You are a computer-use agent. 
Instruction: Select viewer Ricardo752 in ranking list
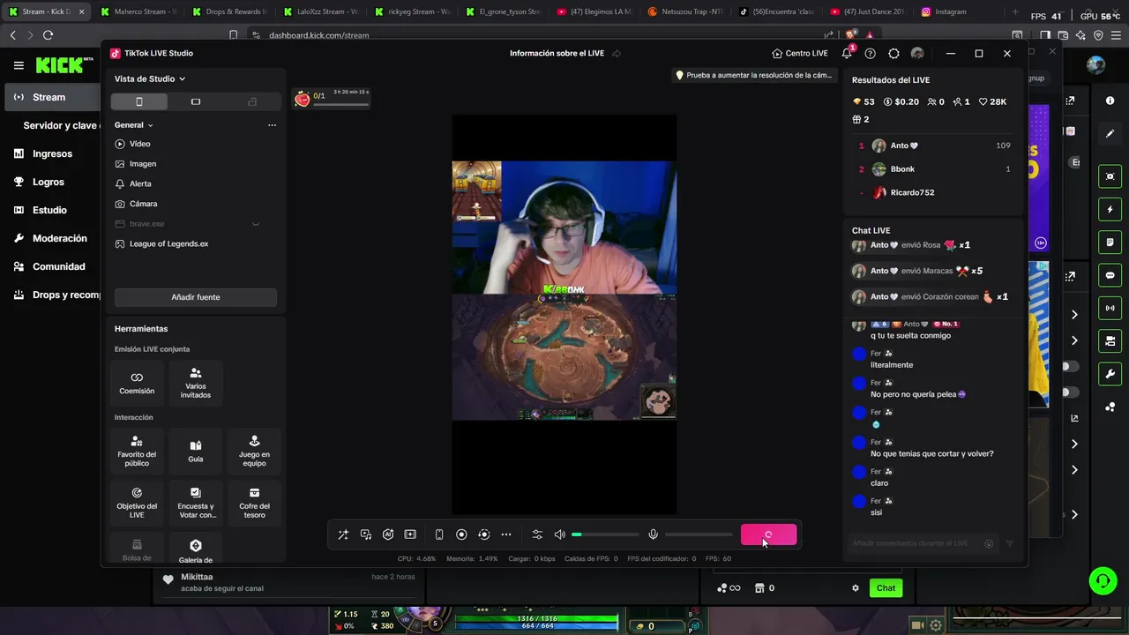pos(934,192)
